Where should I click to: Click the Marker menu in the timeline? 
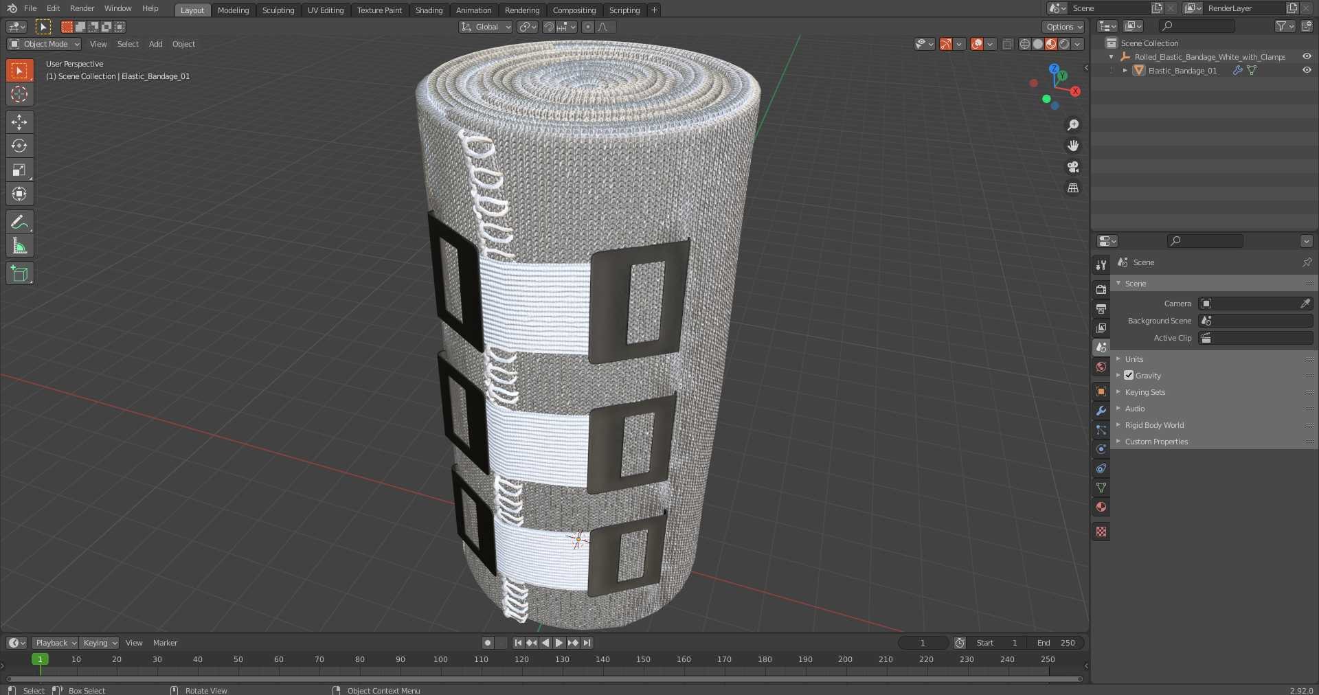(x=165, y=643)
